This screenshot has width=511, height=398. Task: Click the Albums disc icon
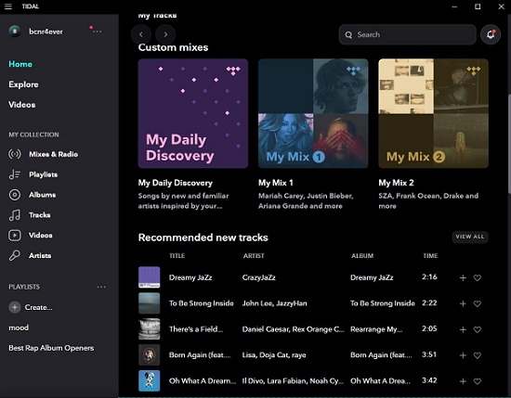[15, 195]
